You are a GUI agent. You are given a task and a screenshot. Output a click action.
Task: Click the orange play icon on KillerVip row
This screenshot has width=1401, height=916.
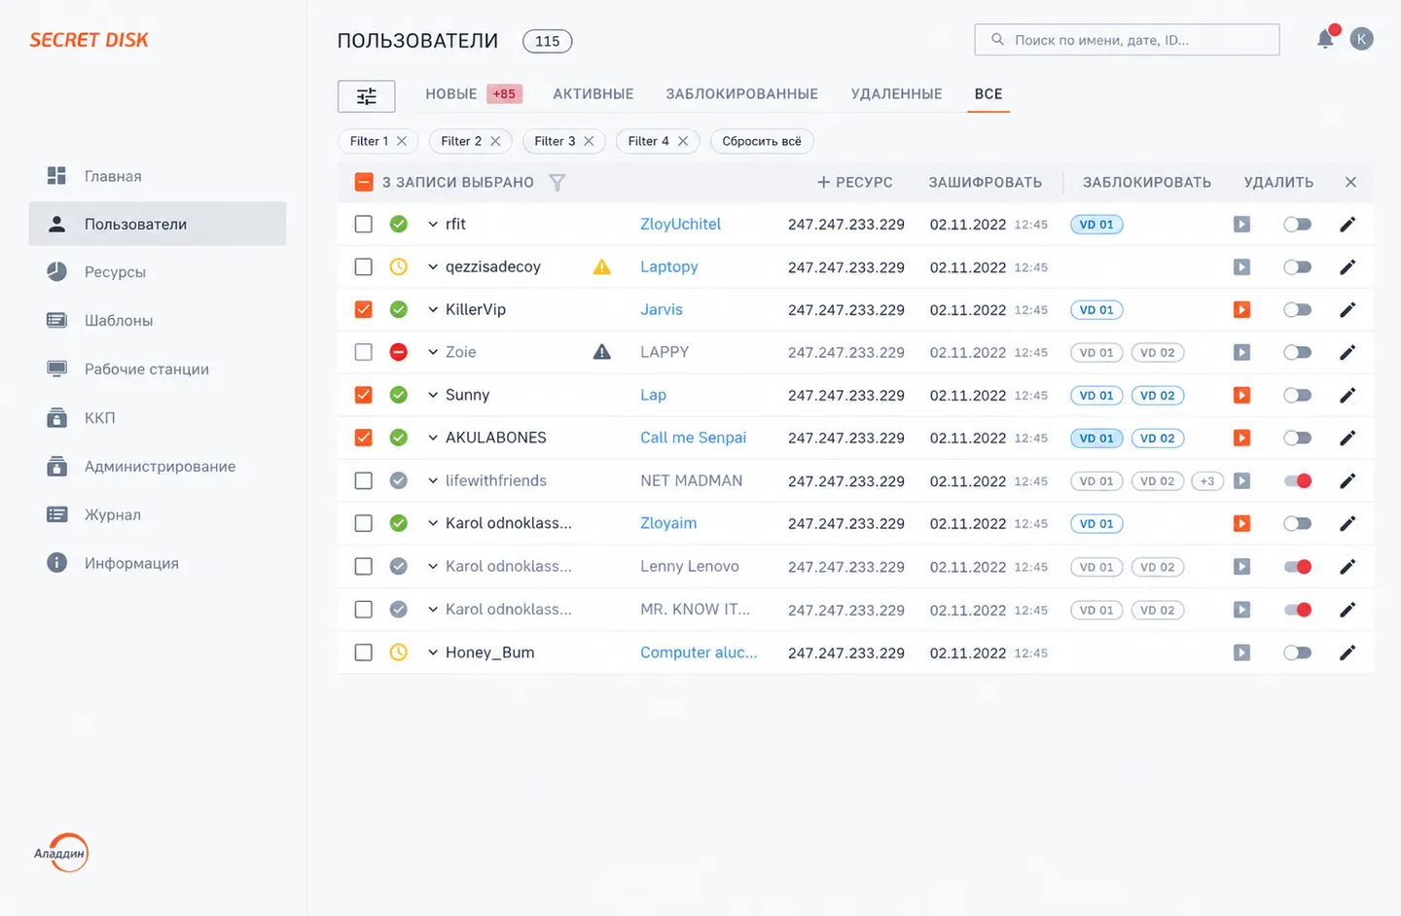tap(1241, 310)
